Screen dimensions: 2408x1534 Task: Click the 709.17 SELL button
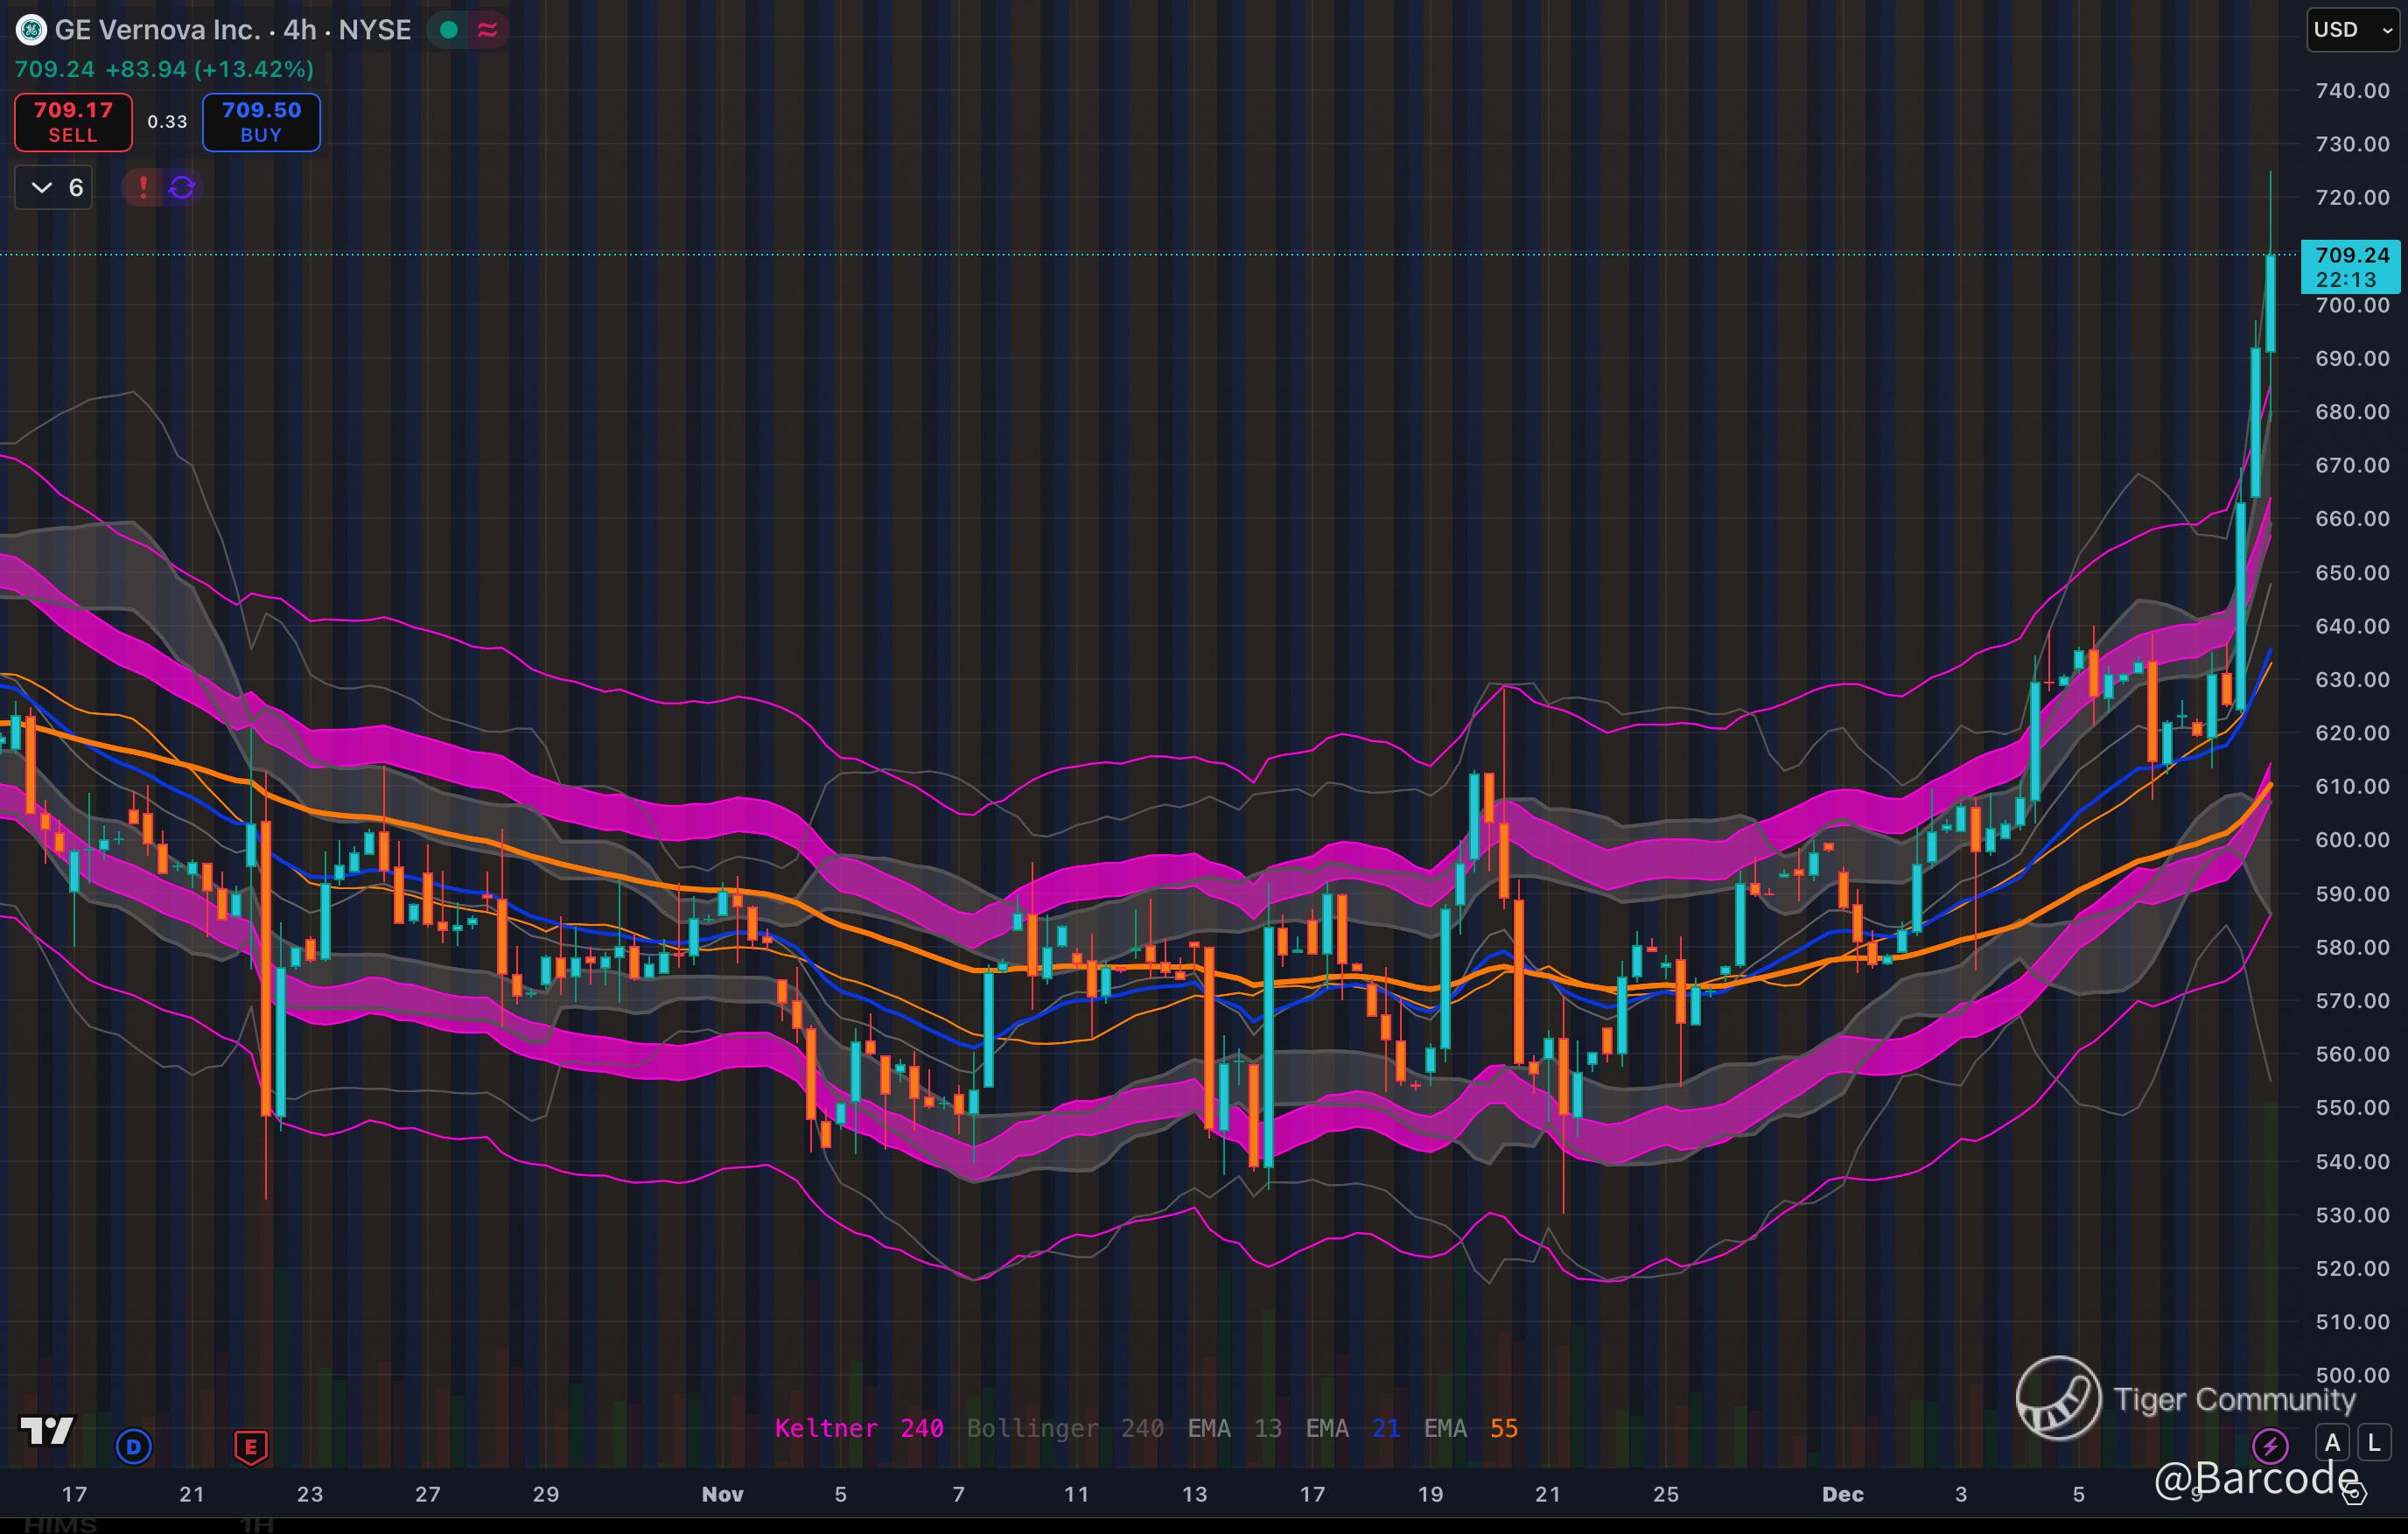click(73, 122)
